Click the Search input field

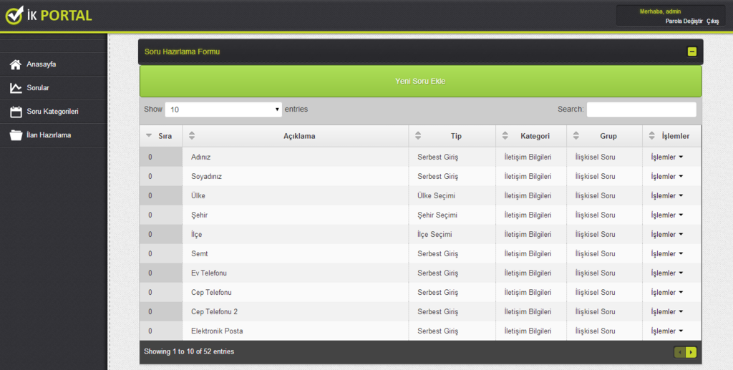pos(641,109)
